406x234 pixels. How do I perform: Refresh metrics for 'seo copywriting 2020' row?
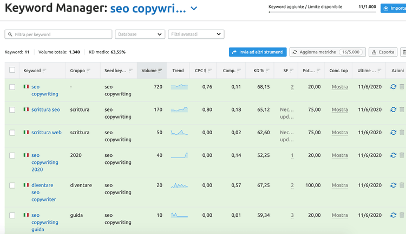(394, 155)
